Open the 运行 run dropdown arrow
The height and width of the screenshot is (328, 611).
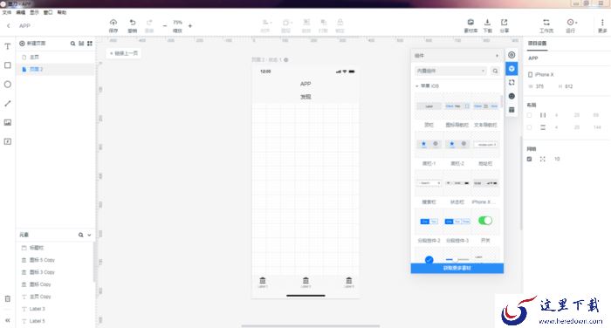576,23
